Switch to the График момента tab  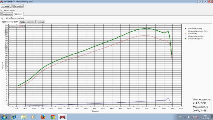click(x=27, y=22)
